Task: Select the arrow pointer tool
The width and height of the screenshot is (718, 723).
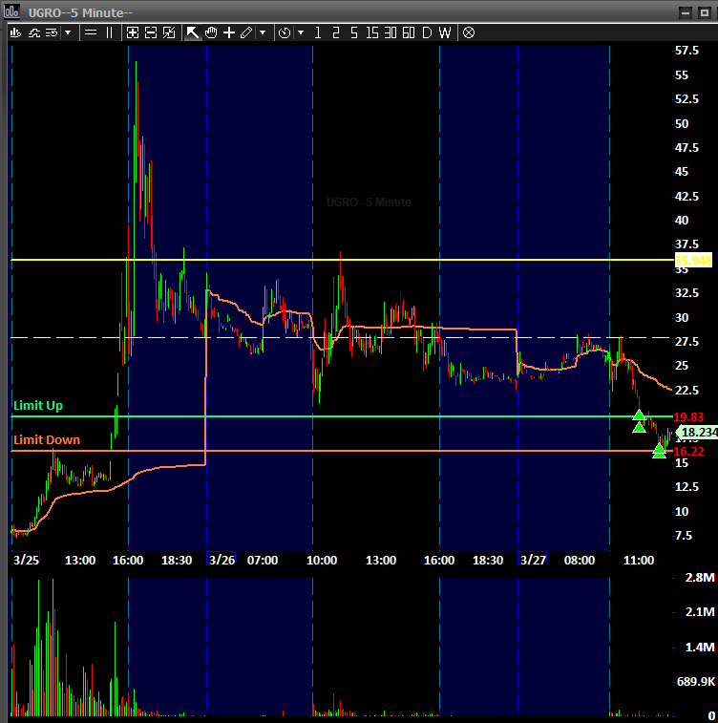Action: pos(192,32)
